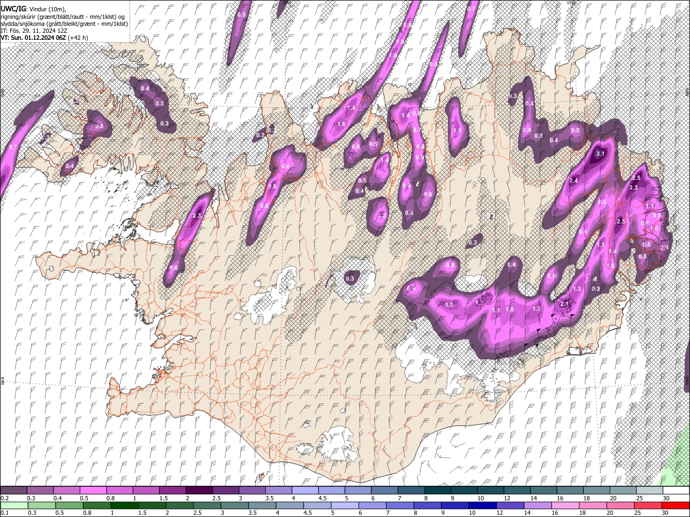This screenshot has width=690, height=517.
Task: Select the '12' label in the upper legend row
Action: 508,498
